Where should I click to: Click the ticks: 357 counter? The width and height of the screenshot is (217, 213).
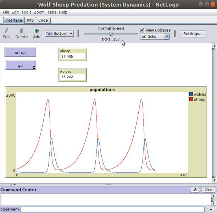(111, 39)
